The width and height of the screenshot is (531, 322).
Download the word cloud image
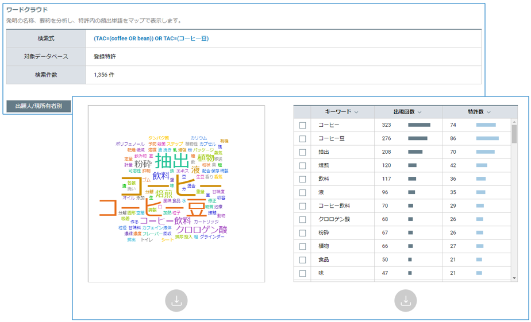coord(176,301)
